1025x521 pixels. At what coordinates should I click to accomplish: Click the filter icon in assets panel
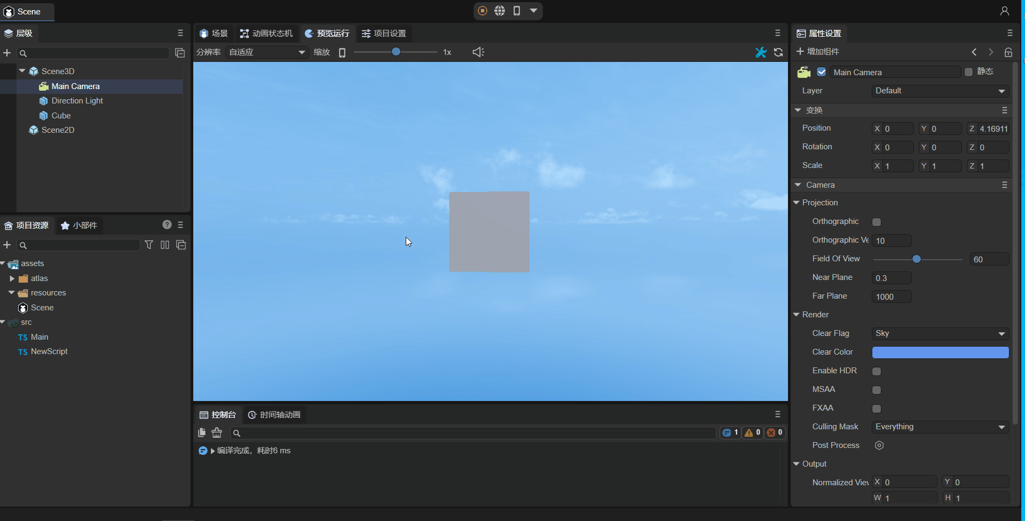149,245
